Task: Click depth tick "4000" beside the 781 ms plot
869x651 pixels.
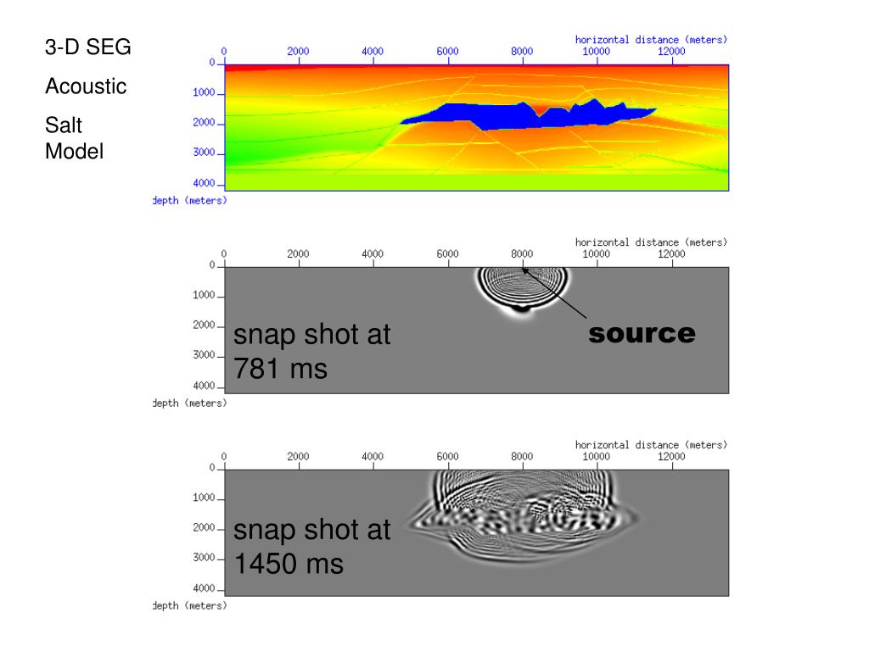Action: (x=204, y=386)
